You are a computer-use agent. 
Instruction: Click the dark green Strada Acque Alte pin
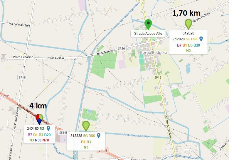tap(148, 25)
